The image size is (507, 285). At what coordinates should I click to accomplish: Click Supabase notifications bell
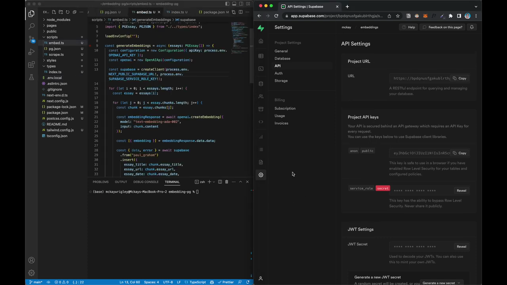[x=472, y=27]
